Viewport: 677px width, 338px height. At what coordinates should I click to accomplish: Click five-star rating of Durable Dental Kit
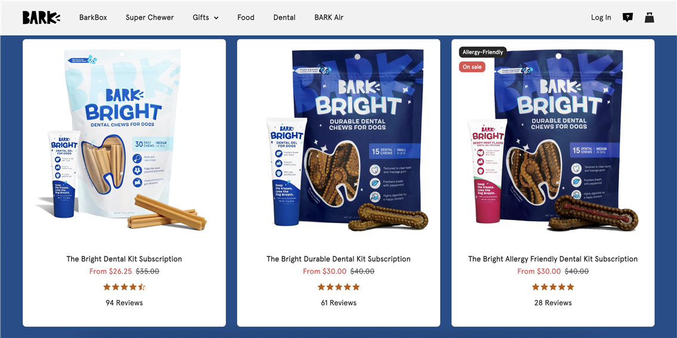(x=338, y=287)
